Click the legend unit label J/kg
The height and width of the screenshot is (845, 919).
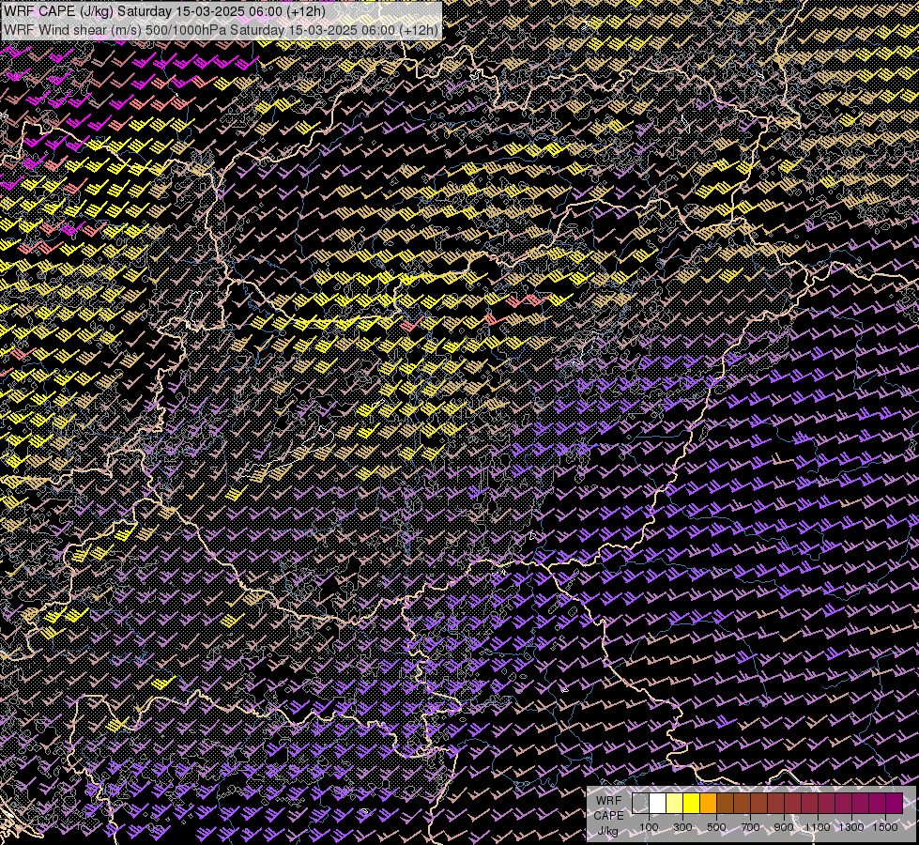click(x=608, y=831)
